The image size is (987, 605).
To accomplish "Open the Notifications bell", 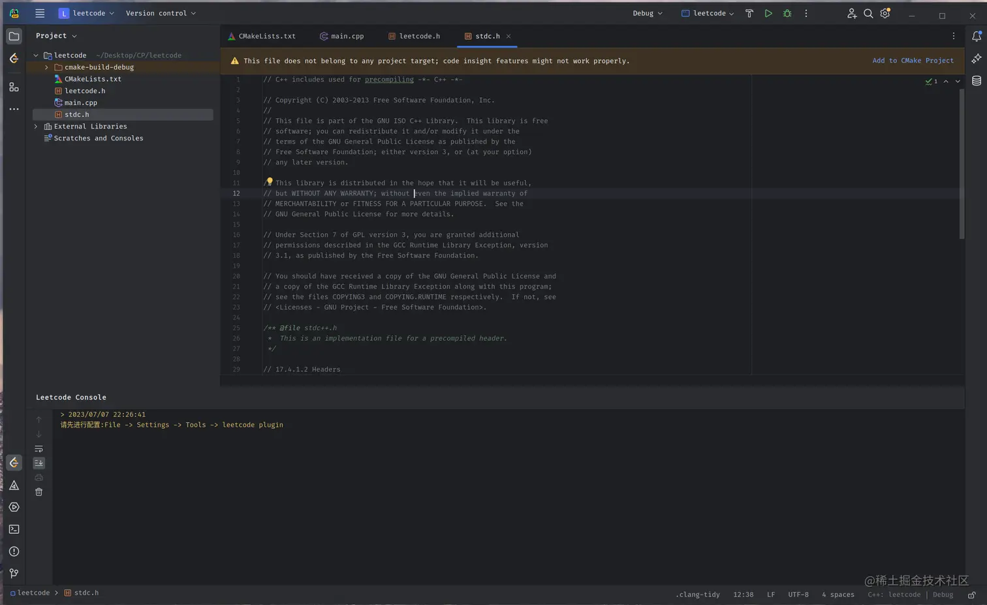I will (977, 37).
